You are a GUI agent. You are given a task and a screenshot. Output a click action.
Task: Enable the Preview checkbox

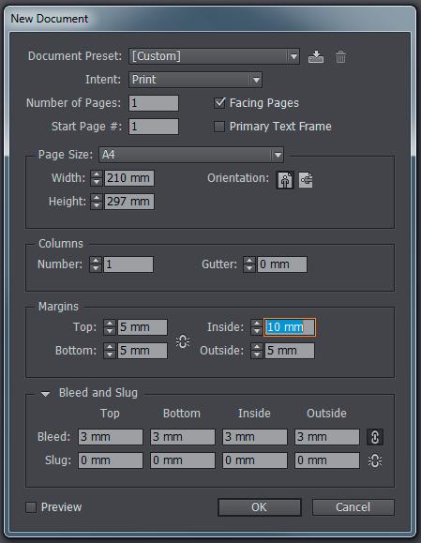click(31, 507)
